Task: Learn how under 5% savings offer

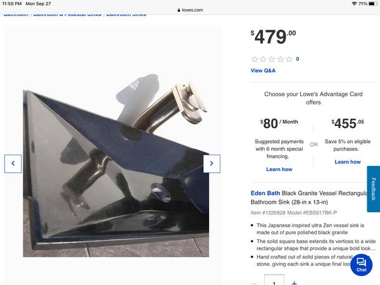Action: (x=348, y=162)
